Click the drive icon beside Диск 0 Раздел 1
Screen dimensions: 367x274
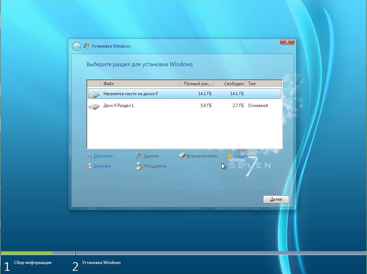(94, 107)
